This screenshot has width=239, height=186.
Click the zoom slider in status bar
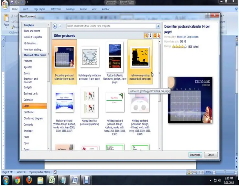(225, 172)
